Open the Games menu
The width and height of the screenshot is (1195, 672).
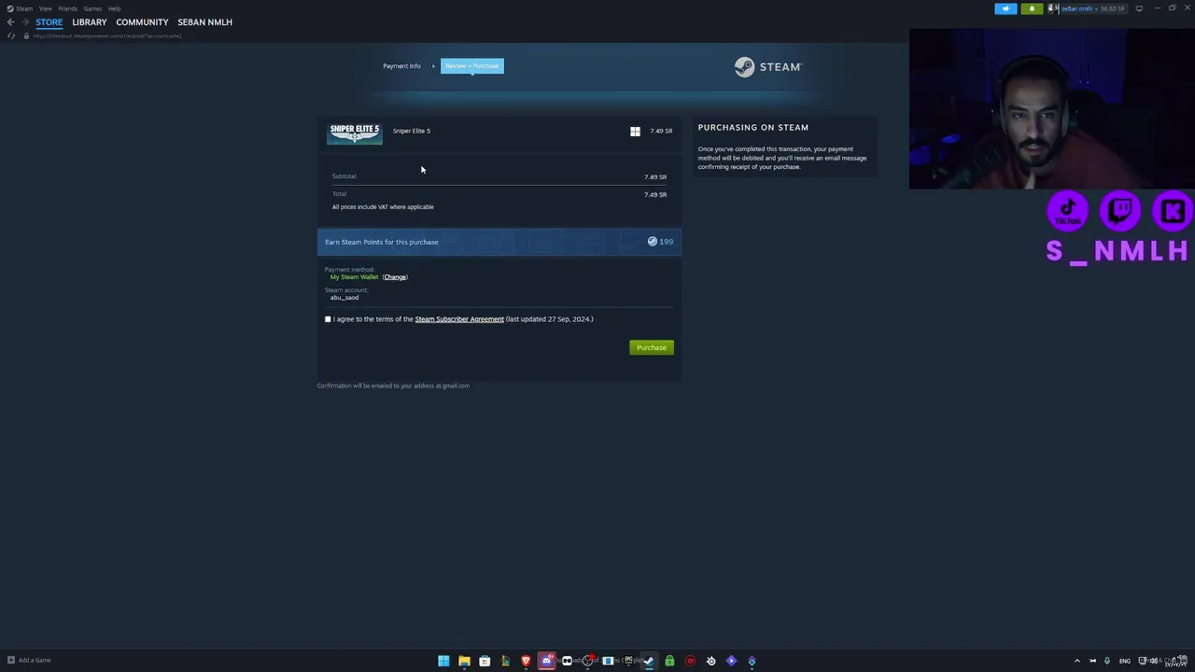click(92, 8)
